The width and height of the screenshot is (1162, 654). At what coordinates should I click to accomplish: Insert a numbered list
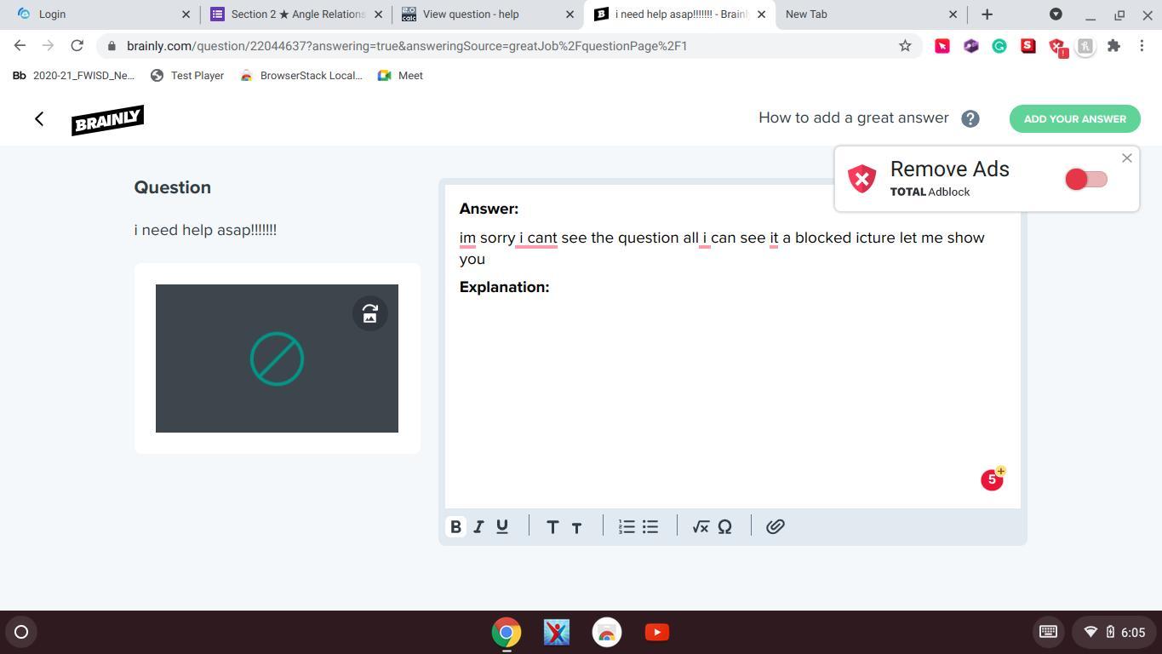point(627,527)
